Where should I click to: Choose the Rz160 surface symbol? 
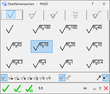coord(42,29)
